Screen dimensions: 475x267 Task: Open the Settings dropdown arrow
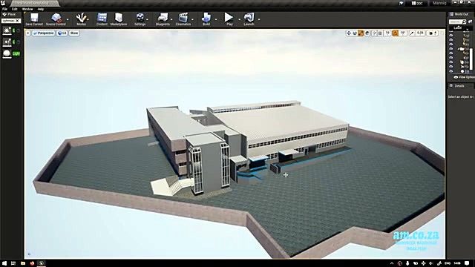(147, 19)
